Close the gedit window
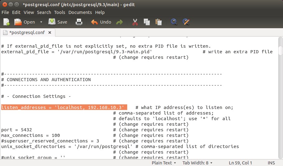The image size is (283, 166). pyautogui.click(x=5, y=5)
